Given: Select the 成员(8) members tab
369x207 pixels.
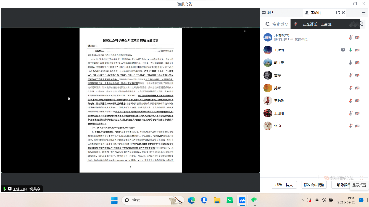Looking at the screenshot, I should click(313, 12).
